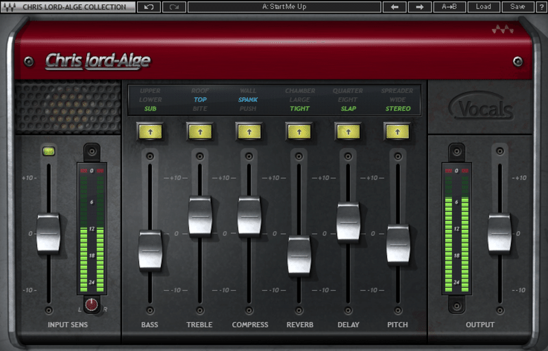Cycle the Reverb mode arrow button

(x=299, y=132)
